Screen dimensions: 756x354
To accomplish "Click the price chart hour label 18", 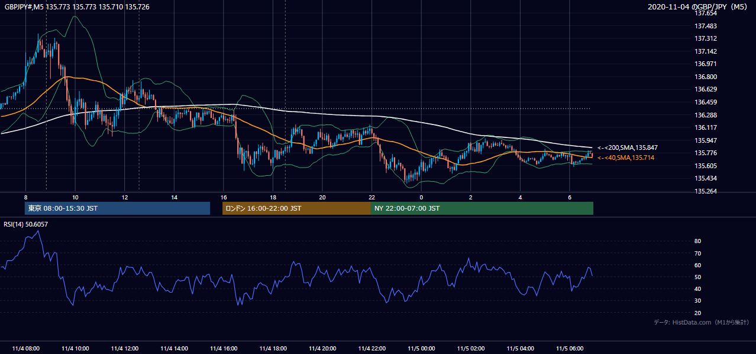I will coord(273,197).
